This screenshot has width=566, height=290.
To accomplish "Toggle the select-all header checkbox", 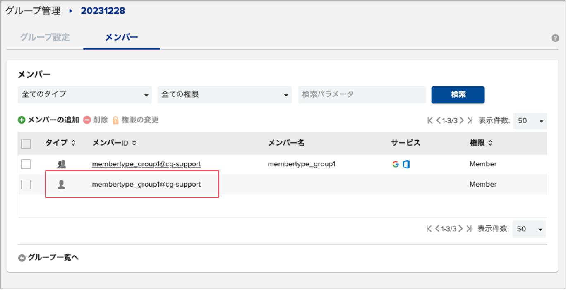I will coord(26,144).
